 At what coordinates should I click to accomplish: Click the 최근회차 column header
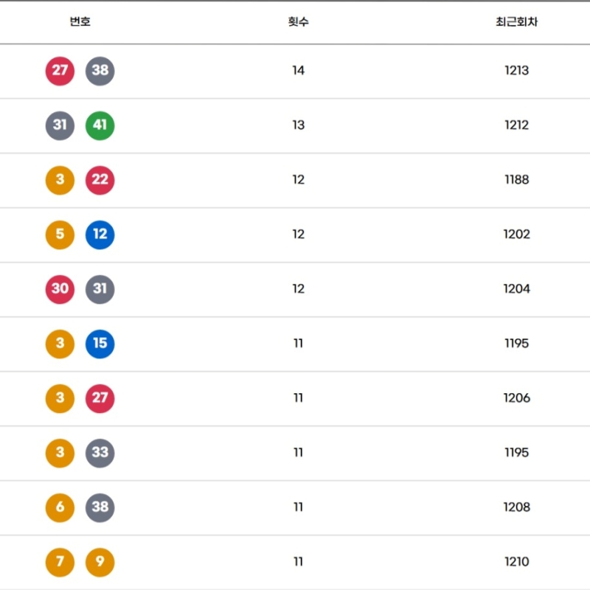[516, 22]
